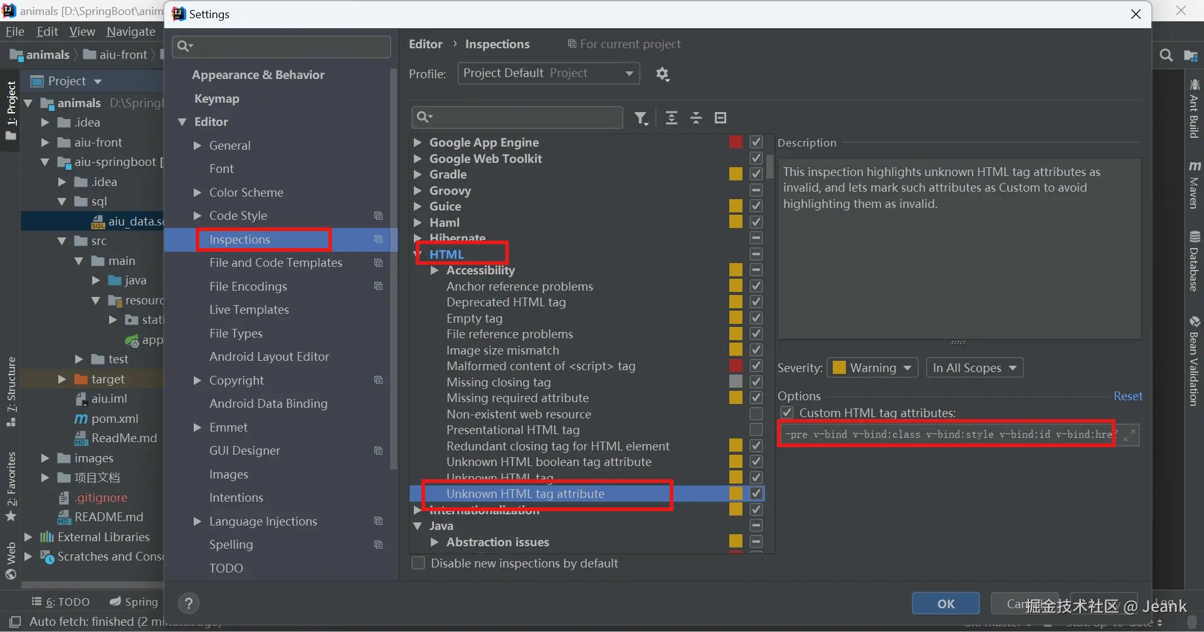1204x632 pixels.
Task: Click the project-level icon beside Spelling
Action: pyautogui.click(x=378, y=545)
